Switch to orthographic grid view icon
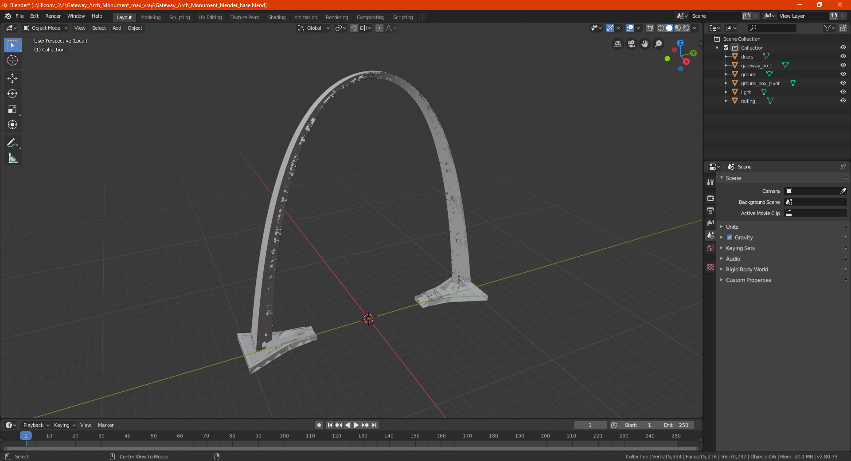The image size is (851, 461). tap(617, 44)
